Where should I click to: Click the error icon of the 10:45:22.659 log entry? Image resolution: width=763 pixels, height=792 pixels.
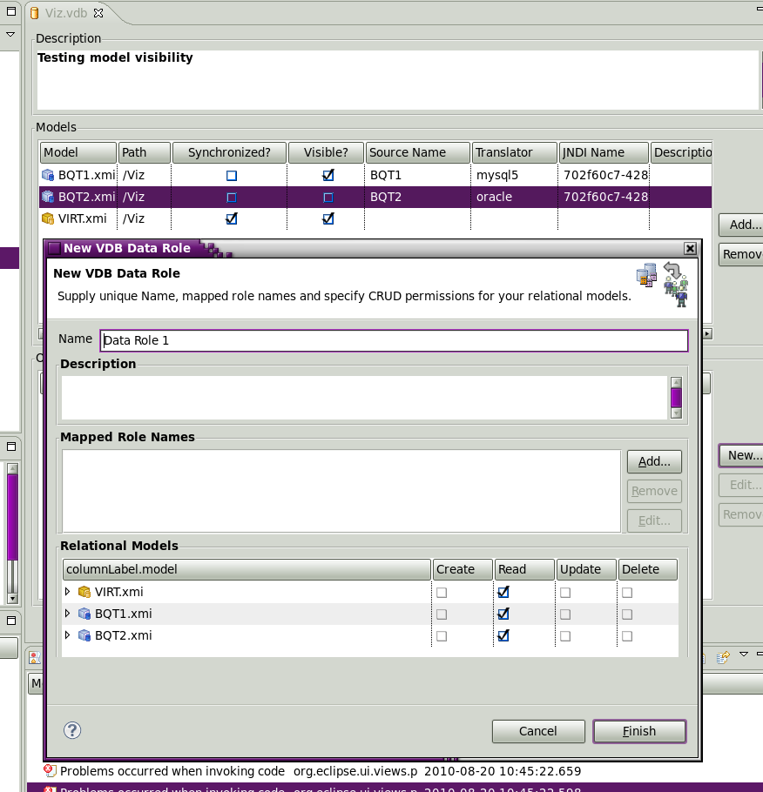[x=50, y=771]
